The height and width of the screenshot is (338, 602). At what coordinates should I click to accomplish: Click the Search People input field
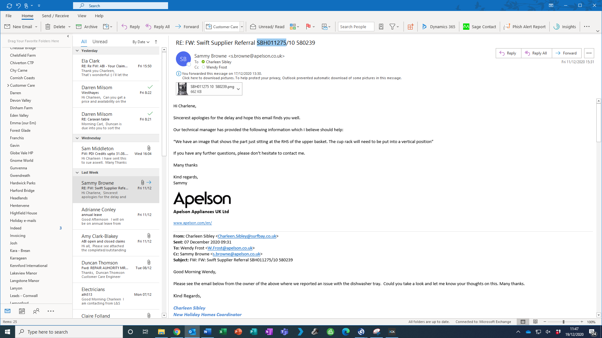point(356,27)
